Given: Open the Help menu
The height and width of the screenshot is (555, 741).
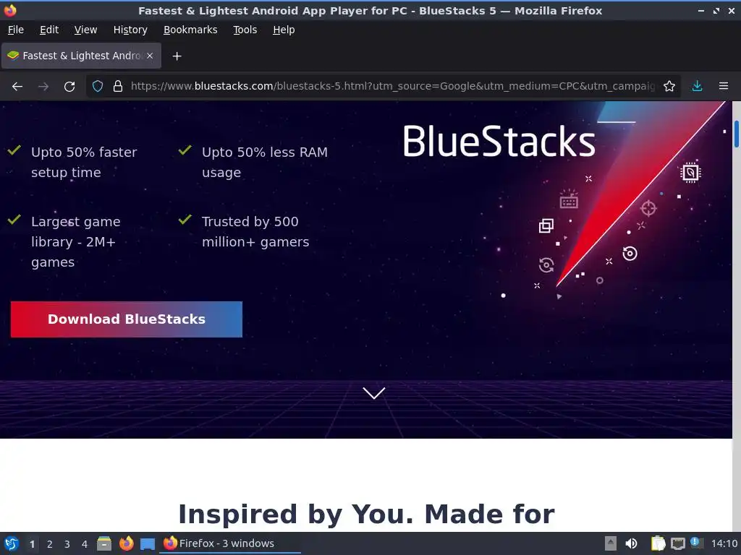Looking at the screenshot, I should 284,30.
